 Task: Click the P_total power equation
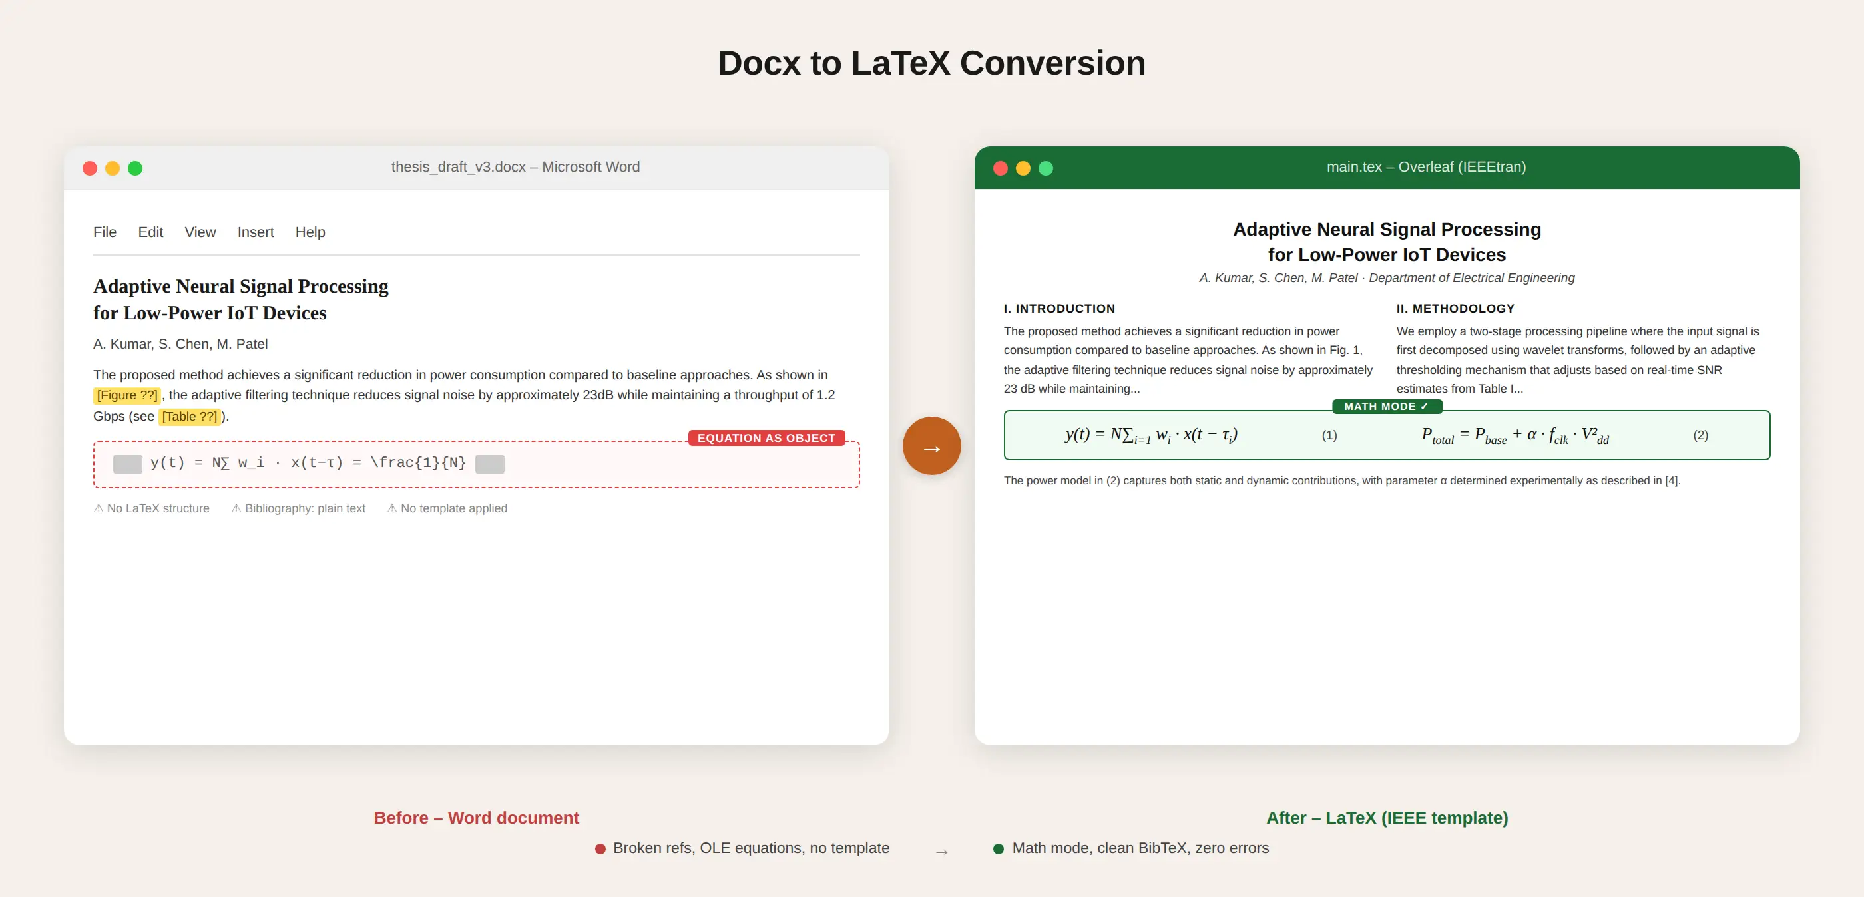click(1515, 435)
